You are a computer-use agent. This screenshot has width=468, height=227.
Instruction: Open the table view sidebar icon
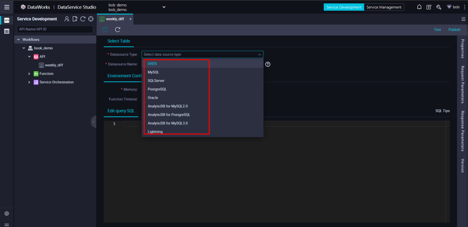[7, 31]
